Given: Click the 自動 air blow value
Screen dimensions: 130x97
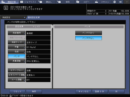Looking at the screenshot, I should click(x=38, y=70).
